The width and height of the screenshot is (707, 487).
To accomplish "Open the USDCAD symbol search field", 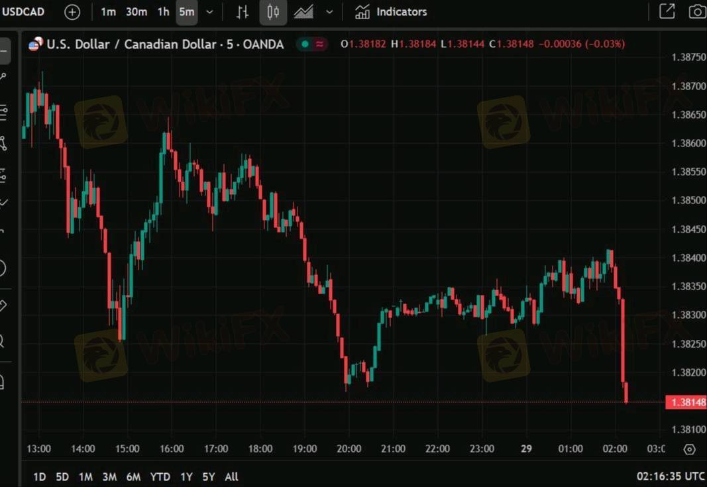I will (x=23, y=12).
